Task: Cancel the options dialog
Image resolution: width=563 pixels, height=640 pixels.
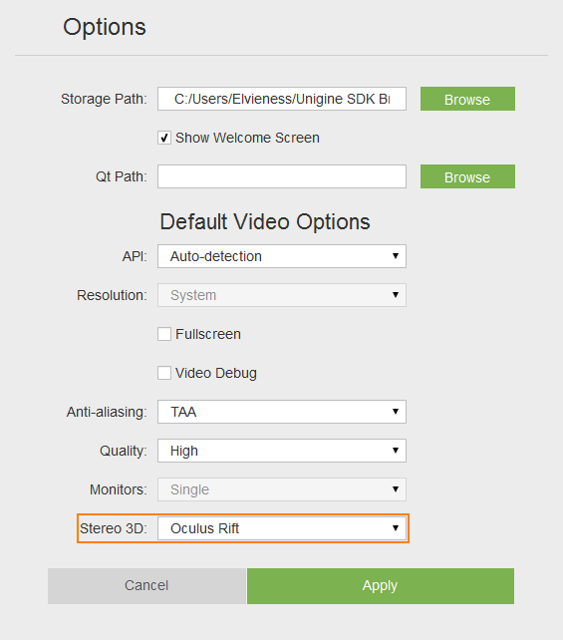Action: 146,586
